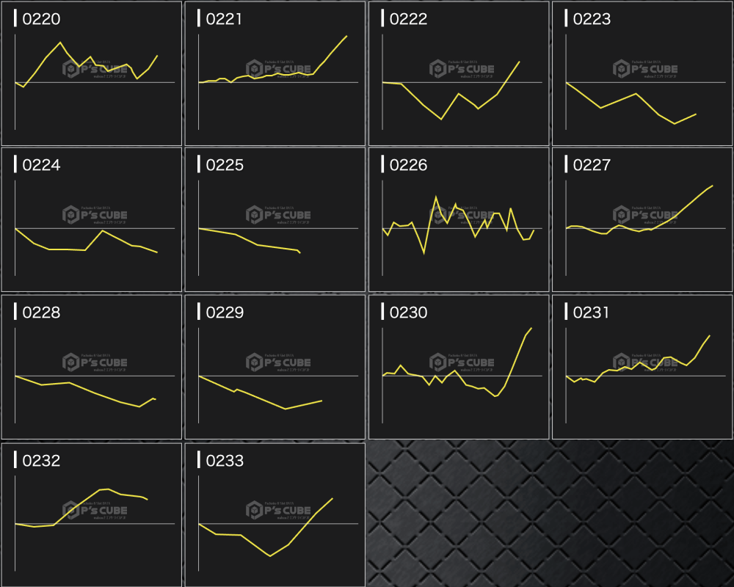Click the 0231 title text
Screen dimensions: 734x587
(x=592, y=313)
